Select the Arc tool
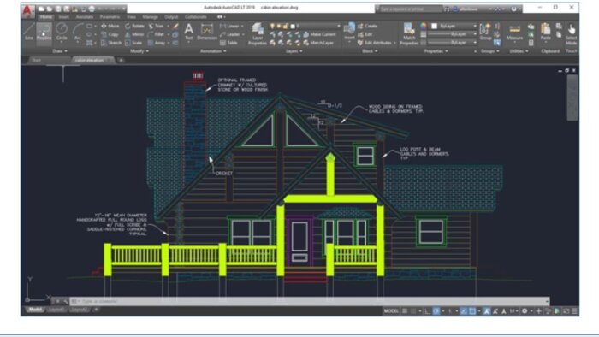The image size is (599, 337). [x=78, y=32]
